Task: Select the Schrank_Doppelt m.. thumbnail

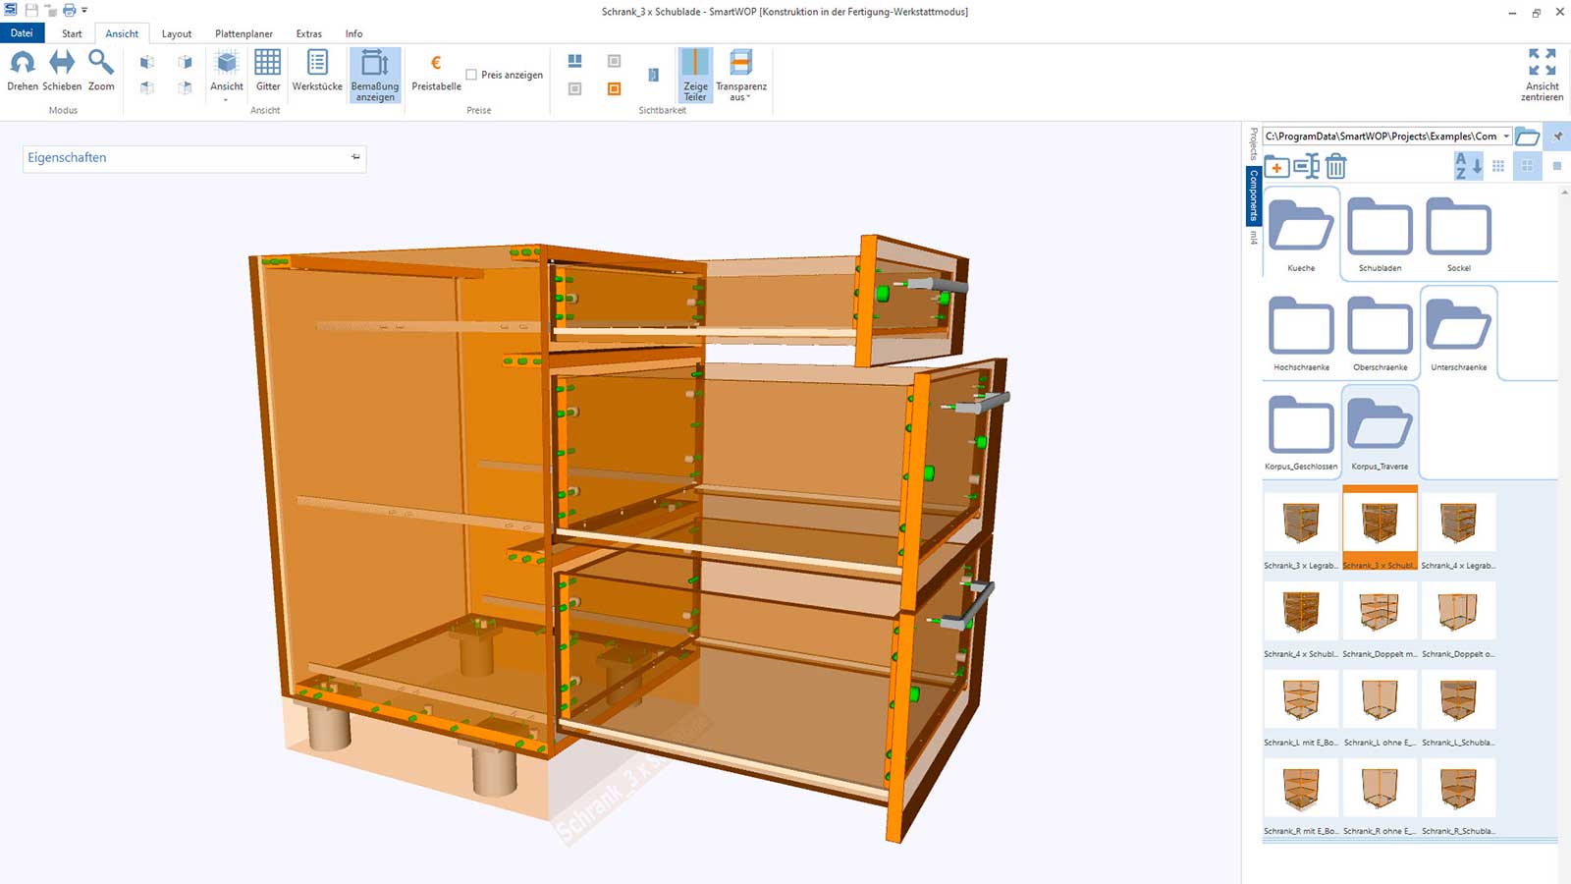Action: tap(1380, 611)
